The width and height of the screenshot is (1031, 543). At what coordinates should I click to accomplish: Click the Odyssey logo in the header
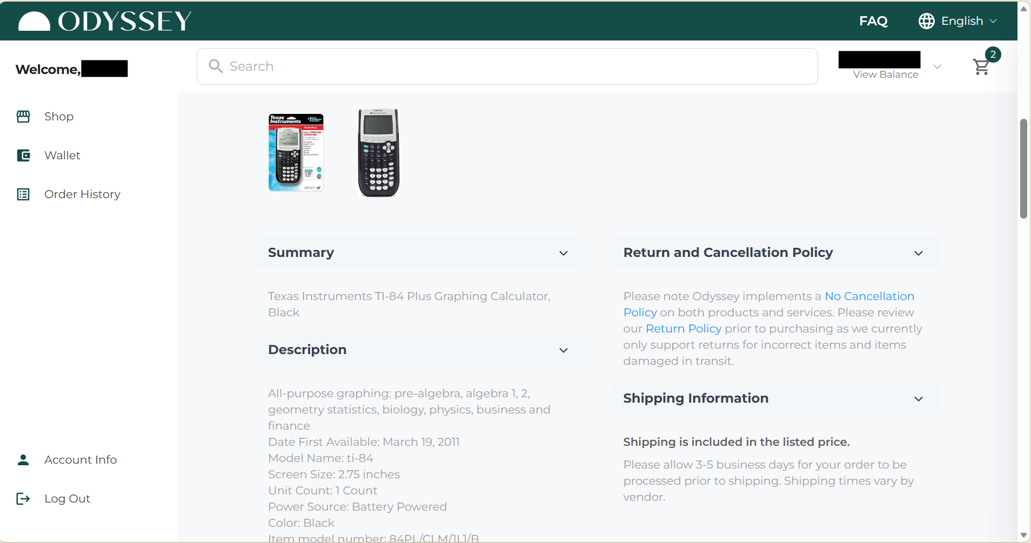105,21
